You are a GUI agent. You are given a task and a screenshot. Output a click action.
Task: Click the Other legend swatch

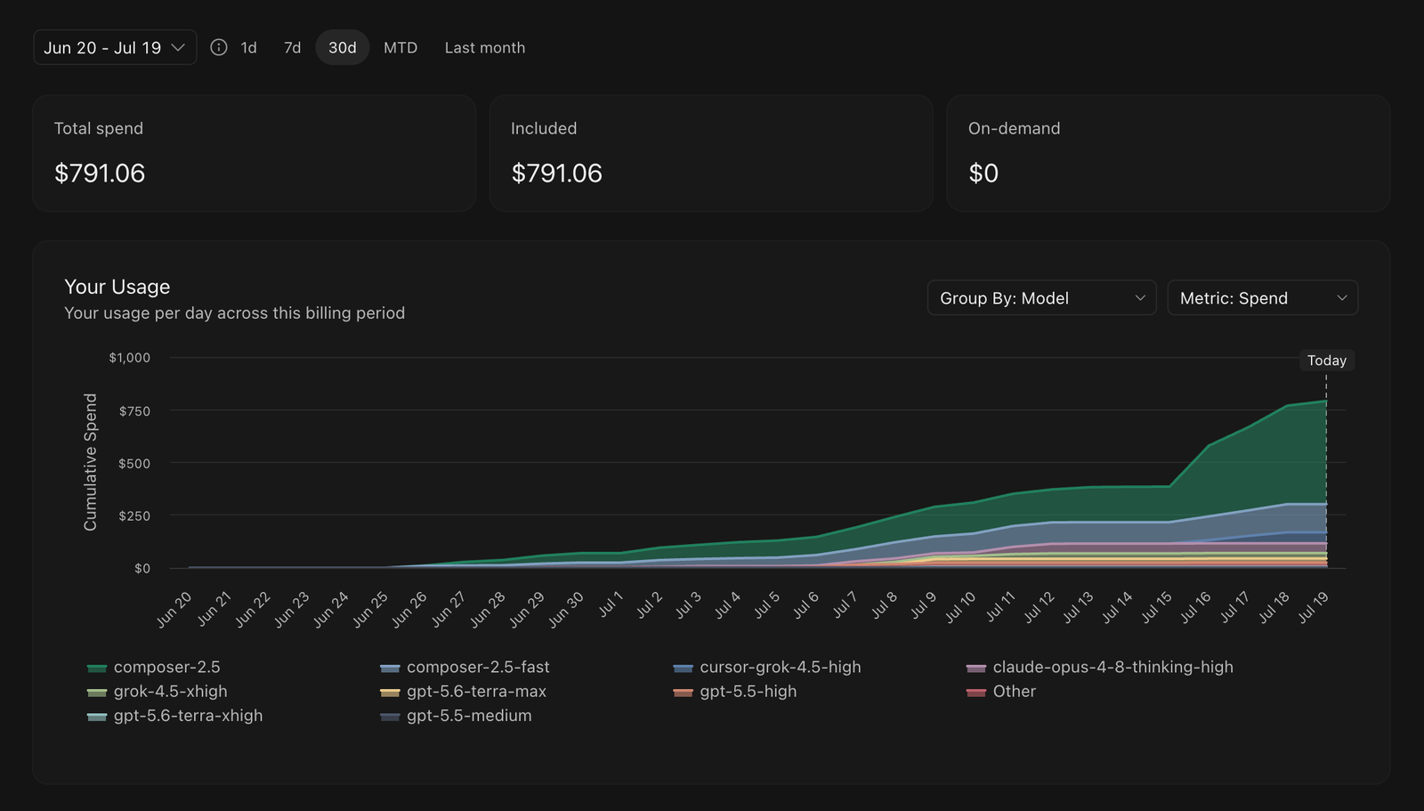point(976,692)
